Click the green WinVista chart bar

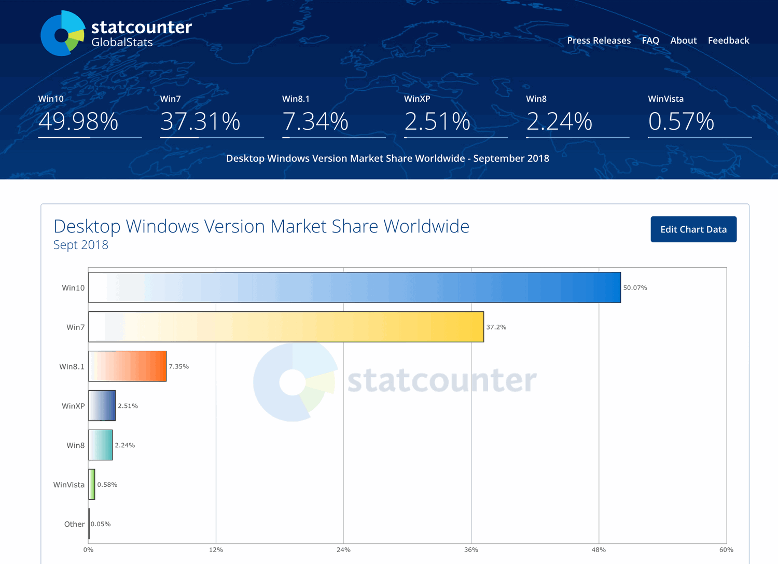pyautogui.click(x=92, y=485)
